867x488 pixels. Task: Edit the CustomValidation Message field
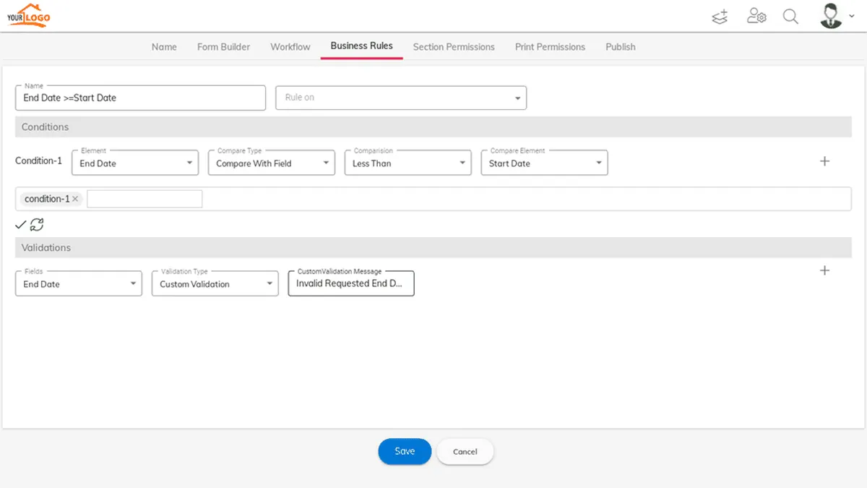(351, 283)
